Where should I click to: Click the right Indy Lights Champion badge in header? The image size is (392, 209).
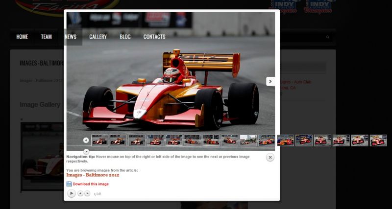[318, 6]
